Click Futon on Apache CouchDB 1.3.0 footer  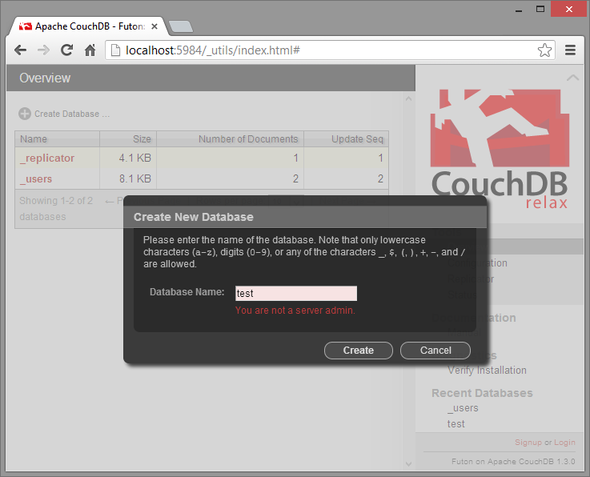pos(513,462)
